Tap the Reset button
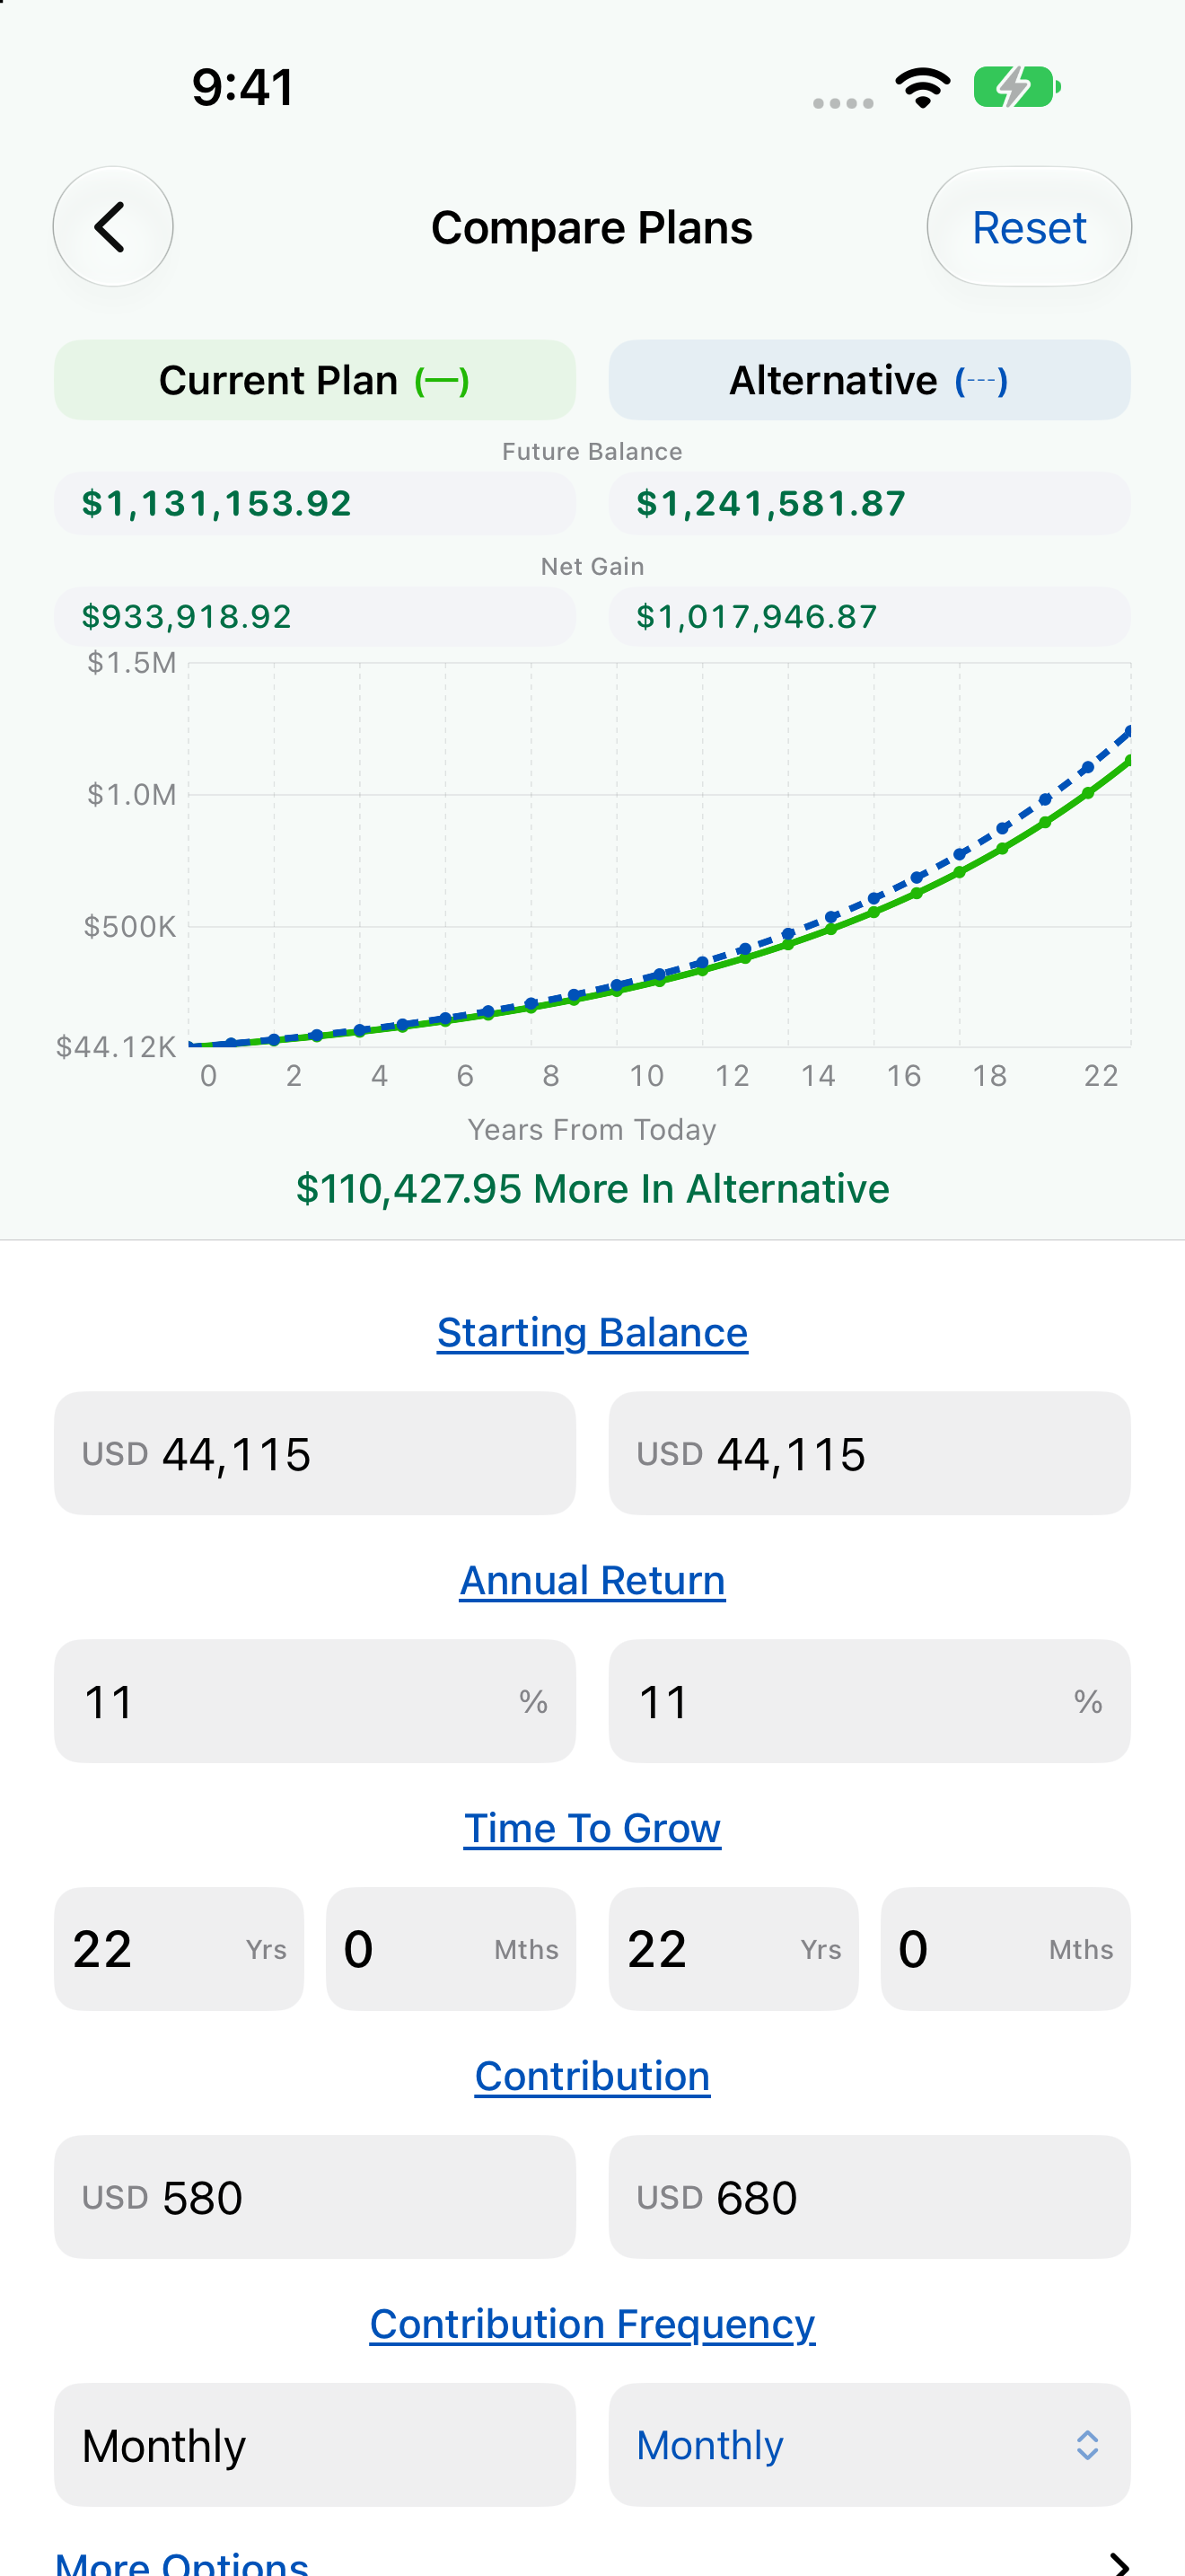Screen dimensions: 1185x2576 (1029, 227)
